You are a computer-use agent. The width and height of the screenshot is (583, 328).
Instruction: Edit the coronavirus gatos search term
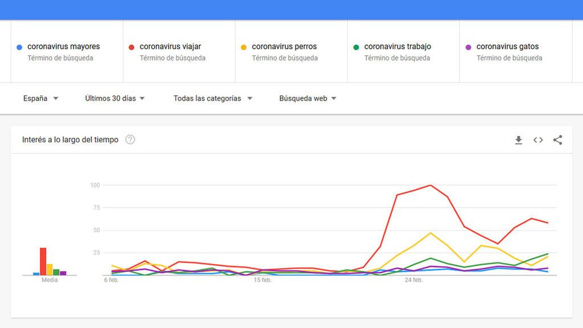(507, 47)
